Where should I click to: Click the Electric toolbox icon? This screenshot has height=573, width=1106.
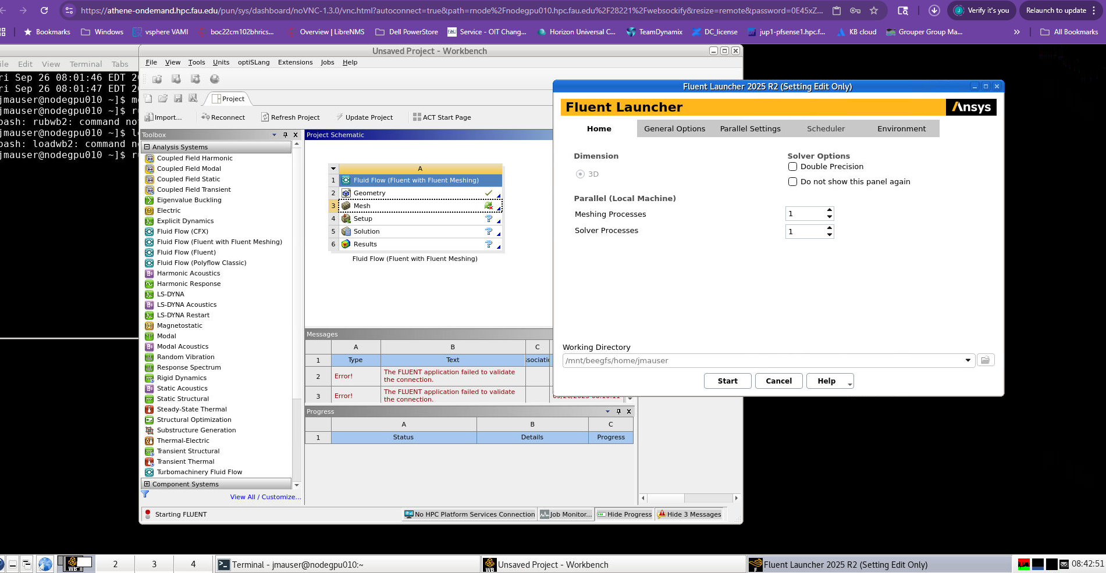tap(150, 210)
